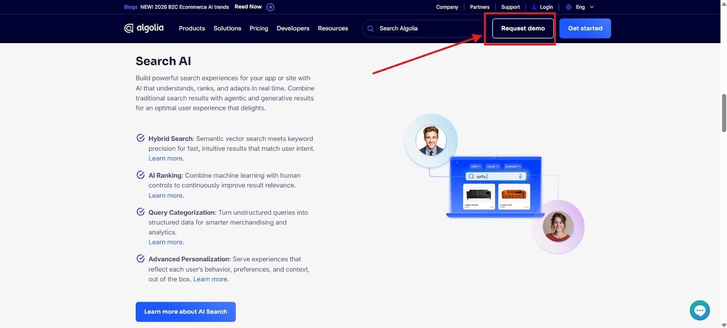Click the AI Ranking checkmark icon
The width and height of the screenshot is (727, 328).
coord(141,175)
